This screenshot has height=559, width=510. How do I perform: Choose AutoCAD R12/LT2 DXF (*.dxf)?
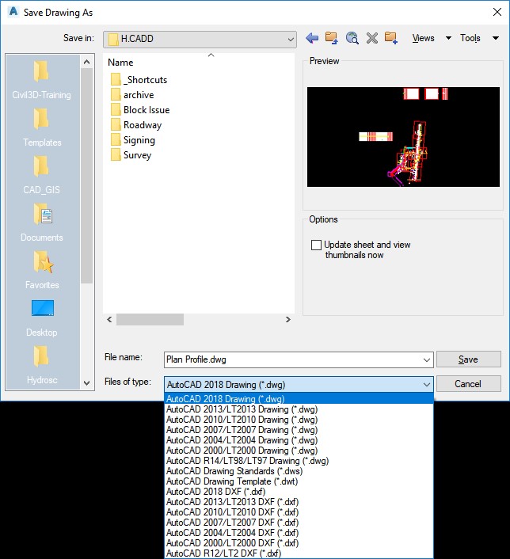coord(299,553)
